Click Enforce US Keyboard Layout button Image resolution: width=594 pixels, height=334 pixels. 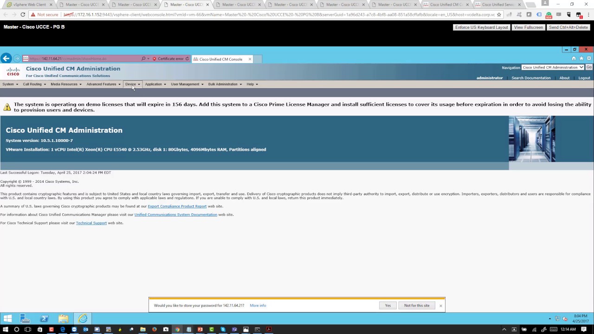[481, 27]
